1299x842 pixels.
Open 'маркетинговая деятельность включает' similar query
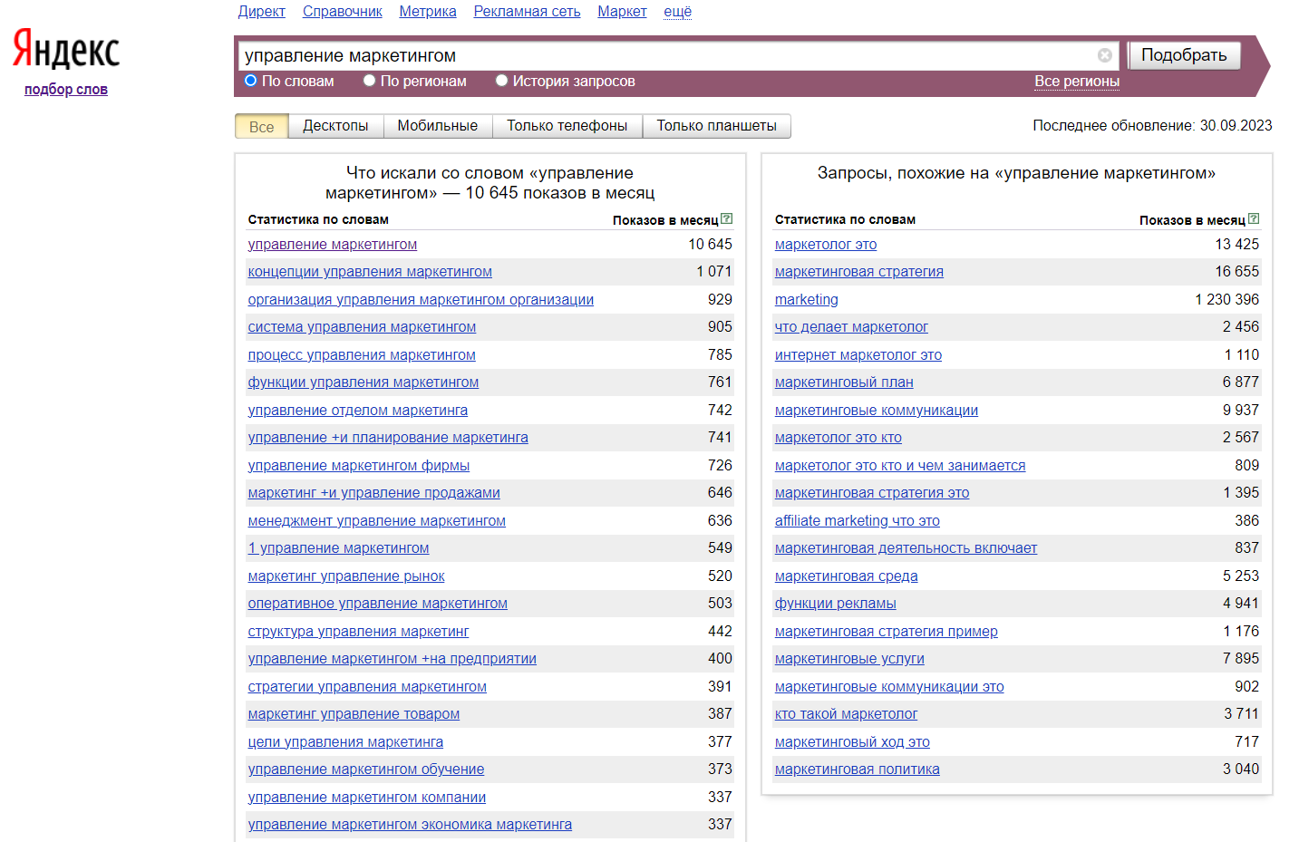(x=906, y=548)
